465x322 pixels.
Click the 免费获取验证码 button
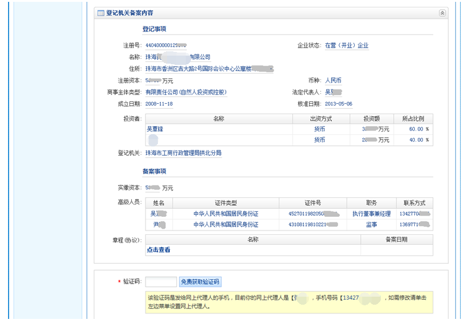199,282
